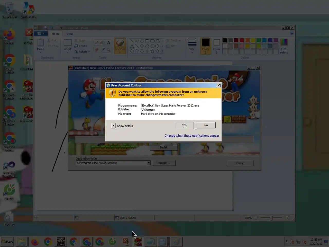Pick the yellow color swatch in Paint
This screenshot has height=247, width=329.
pyautogui.click(x=253, y=40)
